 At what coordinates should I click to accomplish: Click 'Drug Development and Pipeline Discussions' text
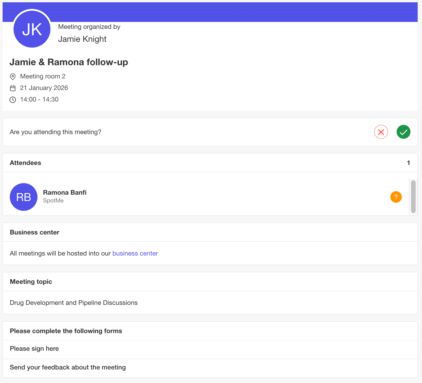pyautogui.click(x=74, y=303)
